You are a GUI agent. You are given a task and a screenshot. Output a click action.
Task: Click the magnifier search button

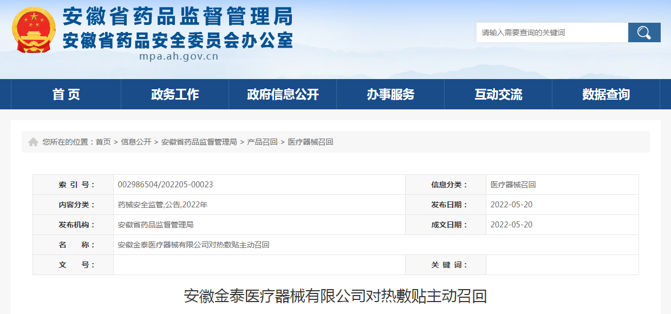(x=644, y=32)
